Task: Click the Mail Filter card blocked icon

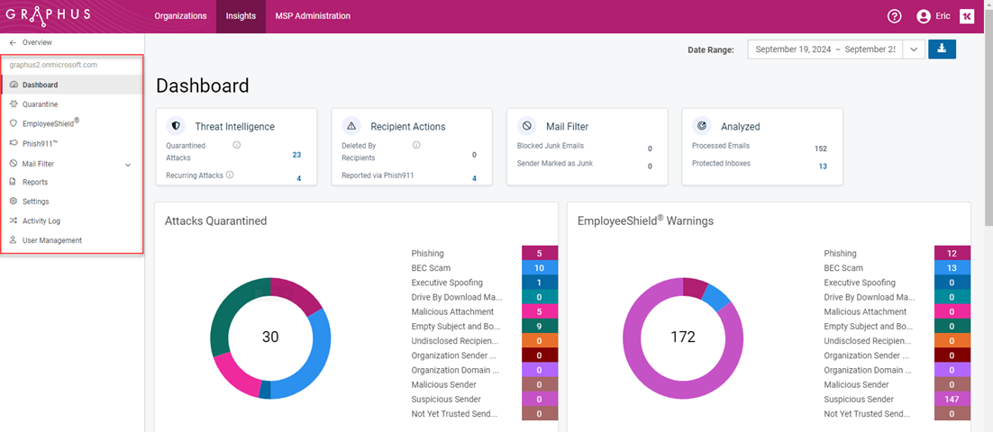Action: 527,126
